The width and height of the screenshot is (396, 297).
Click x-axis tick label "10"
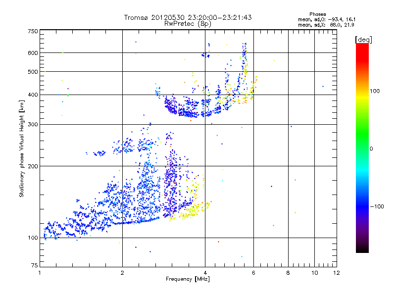click(x=314, y=273)
